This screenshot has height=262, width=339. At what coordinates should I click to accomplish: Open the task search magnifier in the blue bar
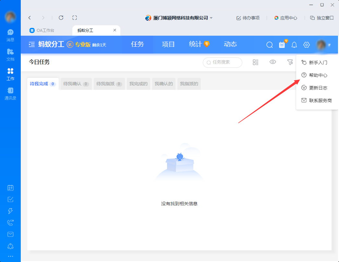(269, 45)
